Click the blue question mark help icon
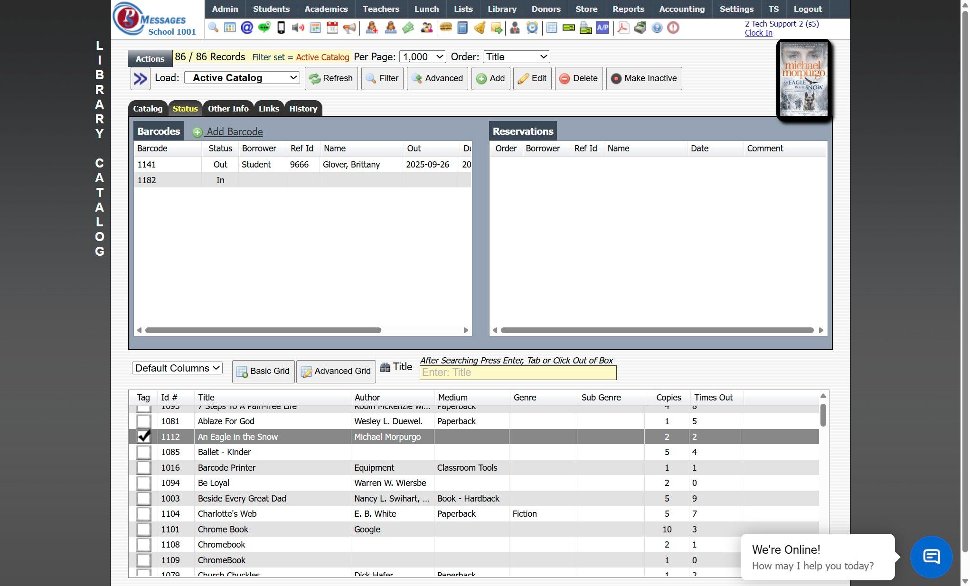The image size is (970, 586). click(657, 28)
